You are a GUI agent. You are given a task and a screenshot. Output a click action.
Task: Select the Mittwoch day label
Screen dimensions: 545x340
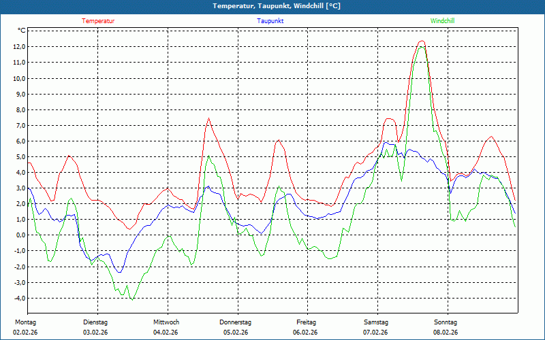(x=166, y=322)
